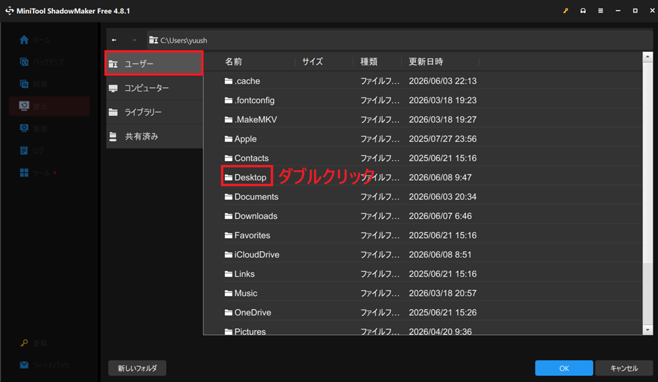Screen dimensions: 658x382
Task: Click the key icon in the title bar
Action: pos(566,11)
